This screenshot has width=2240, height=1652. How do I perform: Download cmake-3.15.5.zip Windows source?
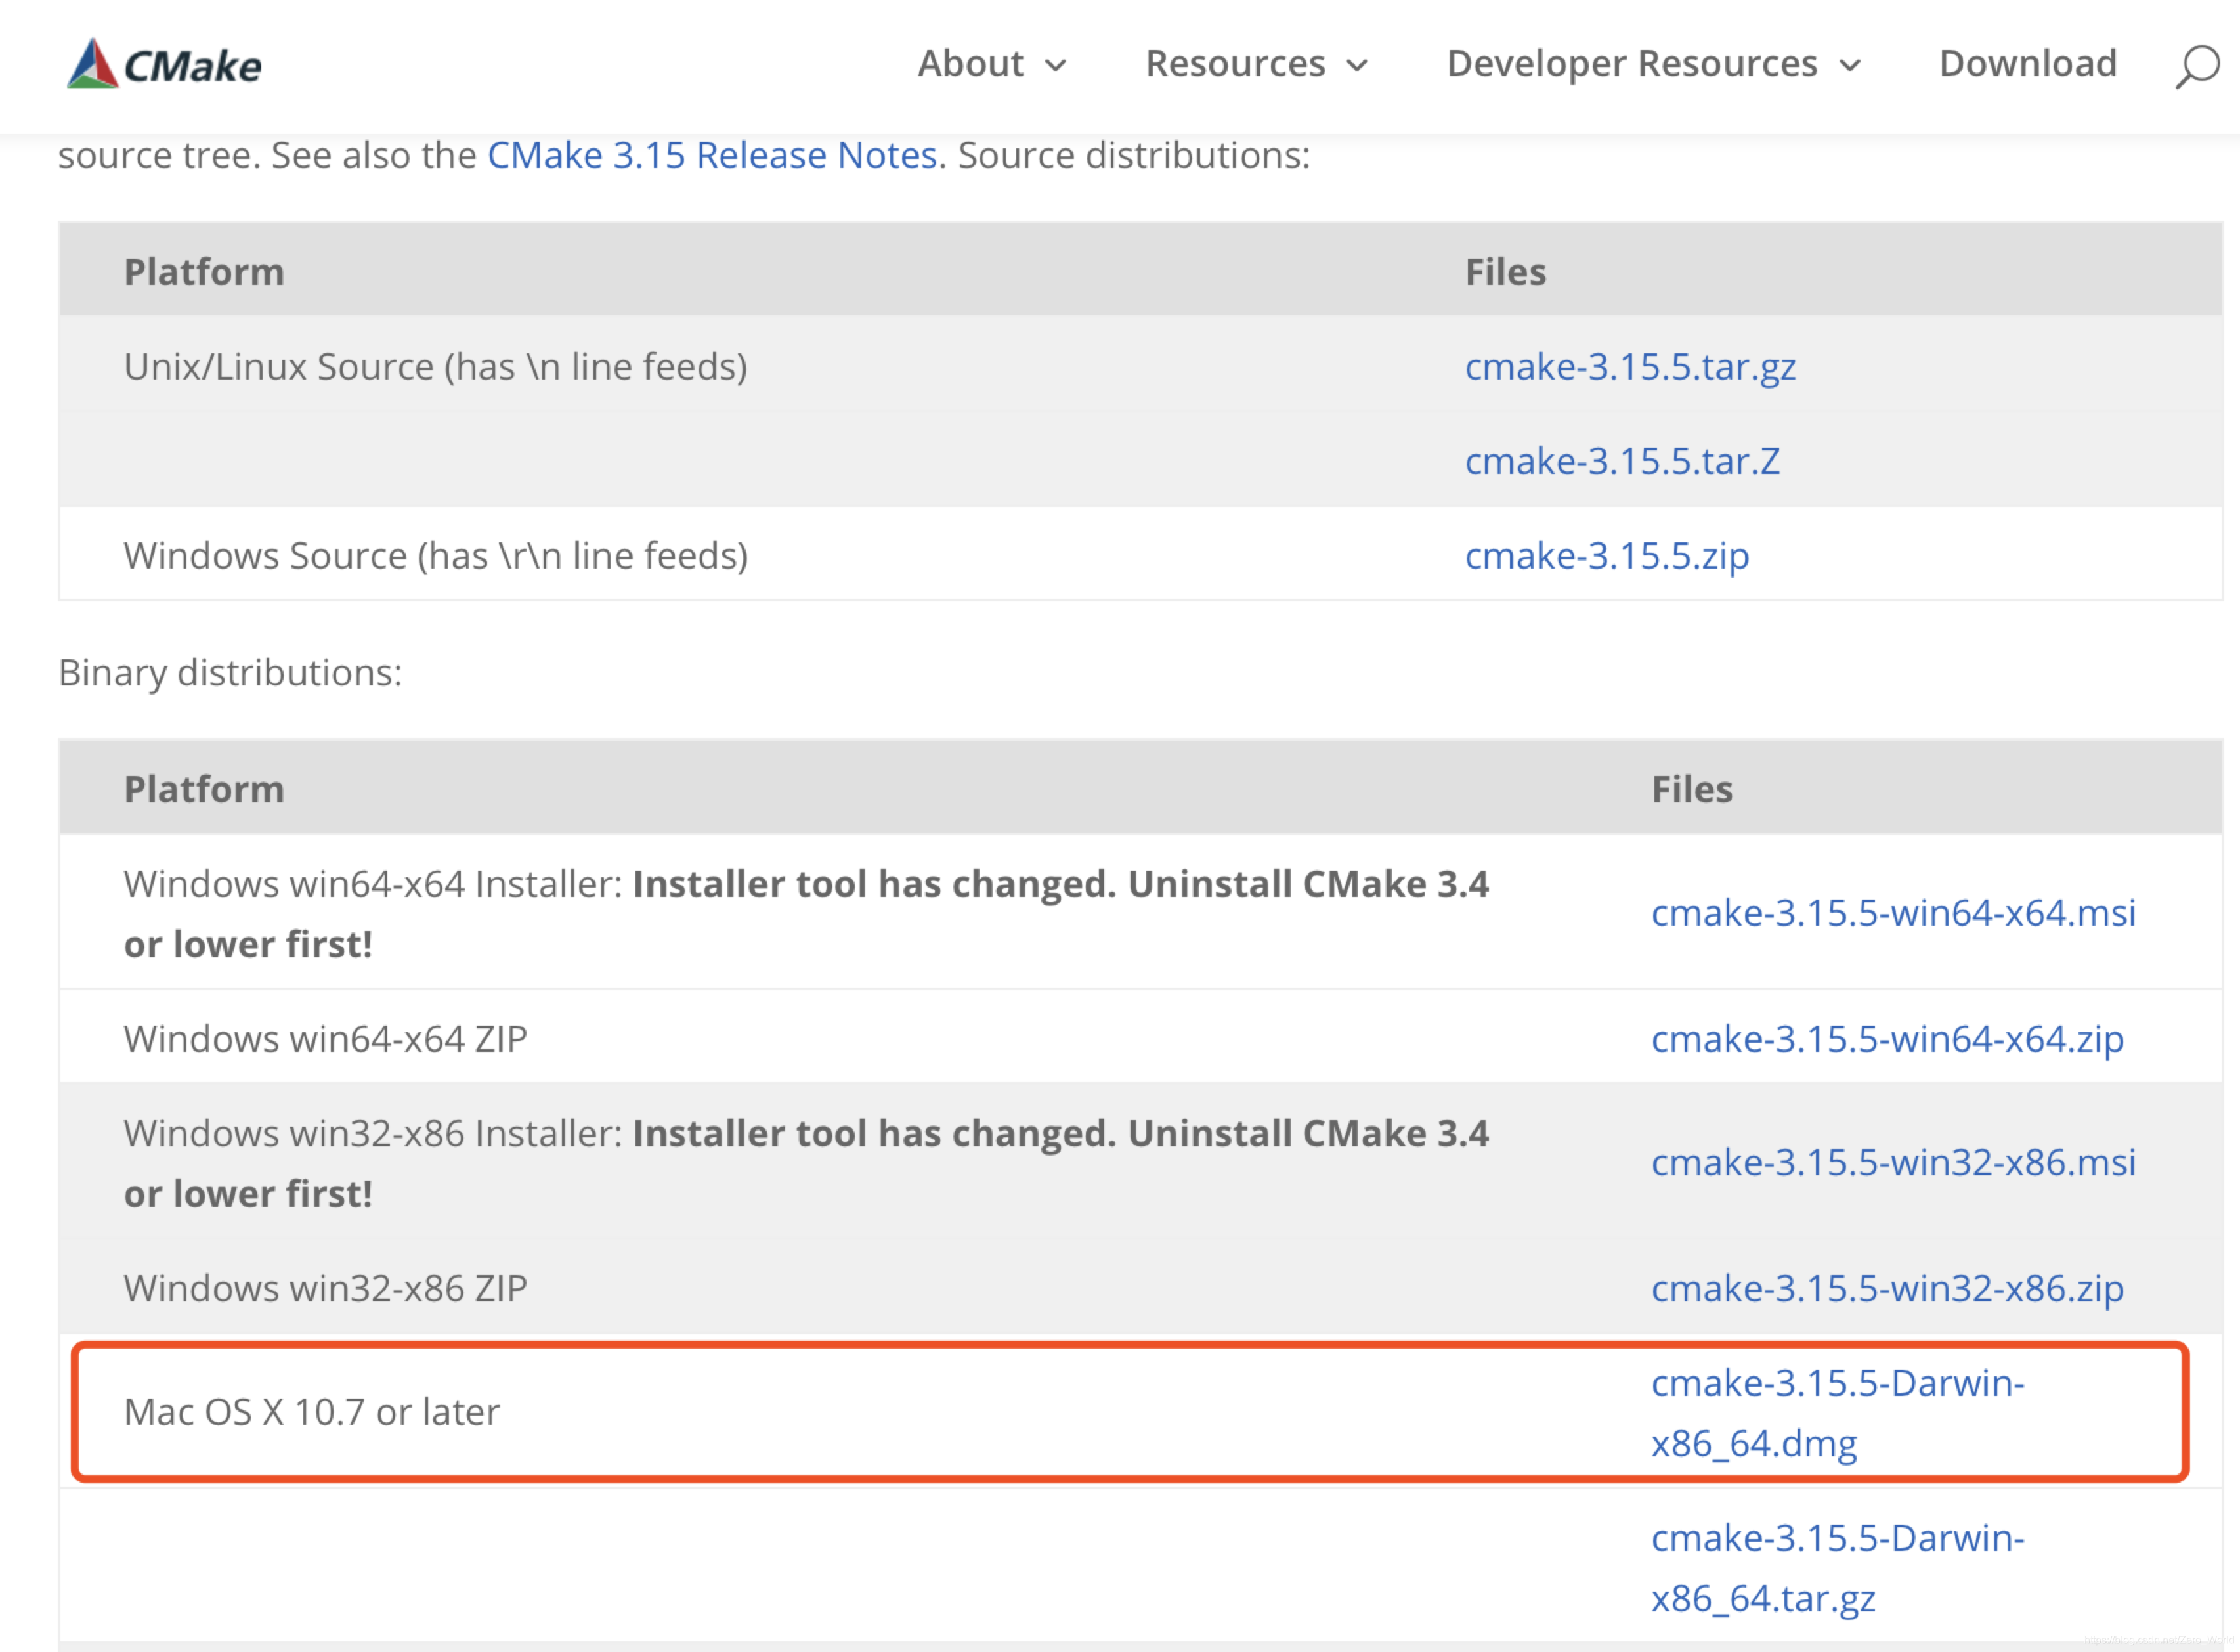[x=1606, y=556]
